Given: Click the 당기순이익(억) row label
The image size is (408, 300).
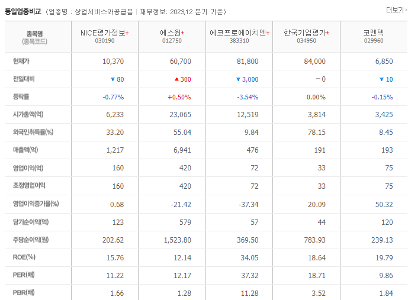Looking at the screenshot, I should coord(31,222).
